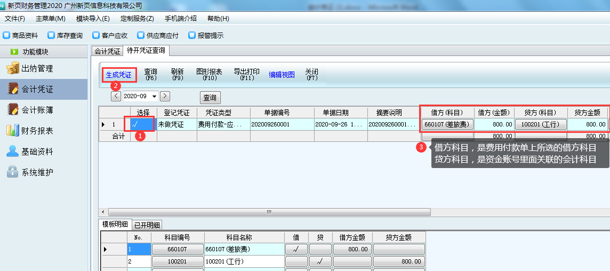Open the 主菜单(M) menu
The height and width of the screenshot is (271, 610).
(x=50, y=19)
